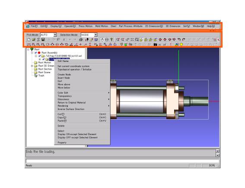The image size is (245, 188).
Task: Click the fit-to-screen arrows icon
Action: pyautogui.click(x=132, y=40)
